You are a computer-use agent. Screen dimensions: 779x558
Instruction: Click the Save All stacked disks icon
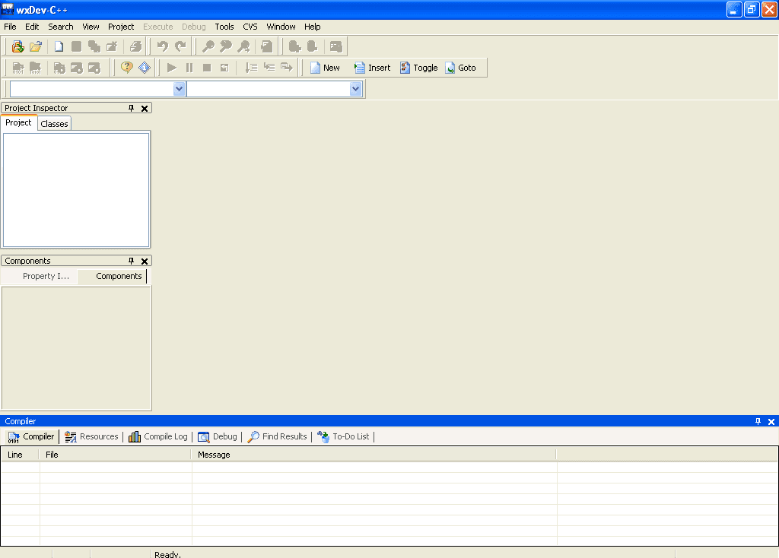coord(94,46)
